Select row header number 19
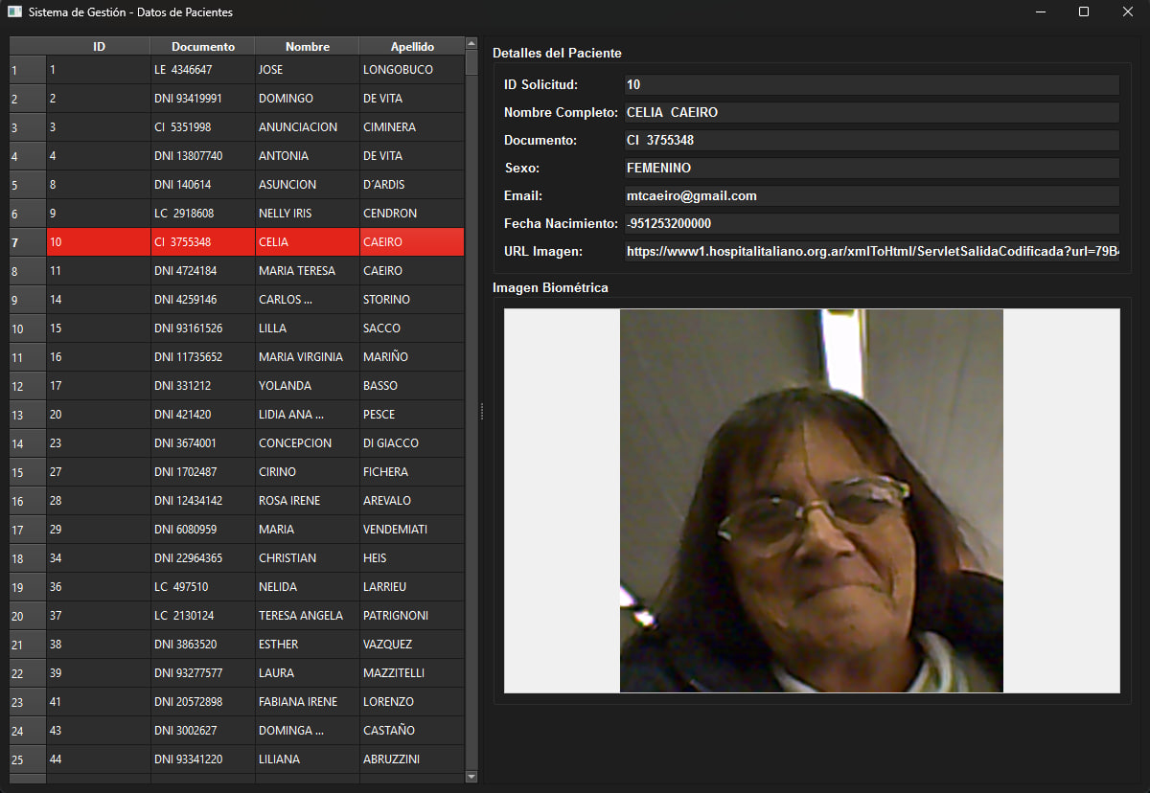 click(28, 587)
